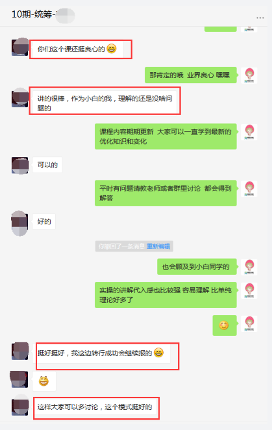
Task: Select the 课程内容期期更新 green message bubble
Action: tap(166, 136)
